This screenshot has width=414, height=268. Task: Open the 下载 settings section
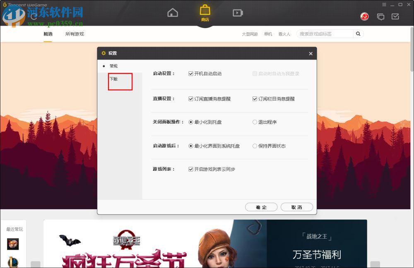(x=113, y=79)
